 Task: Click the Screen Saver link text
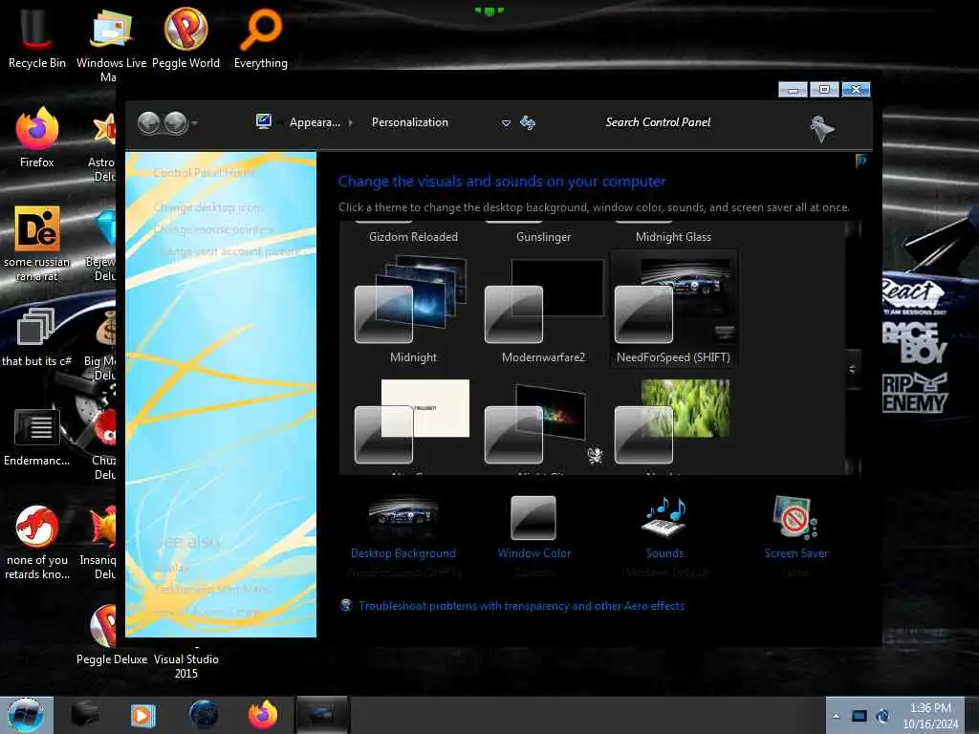(796, 553)
